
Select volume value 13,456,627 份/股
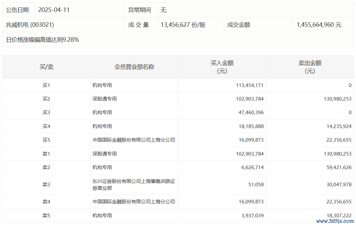coord(183,25)
